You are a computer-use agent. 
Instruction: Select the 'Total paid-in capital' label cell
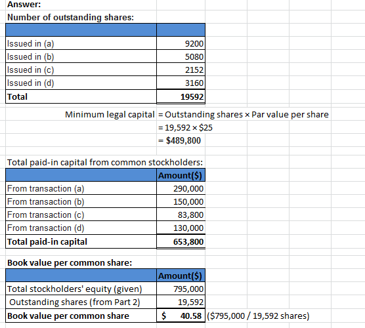click(81, 241)
